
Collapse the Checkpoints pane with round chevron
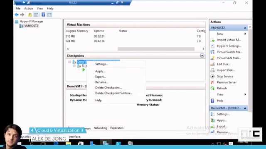pos(202,55)
